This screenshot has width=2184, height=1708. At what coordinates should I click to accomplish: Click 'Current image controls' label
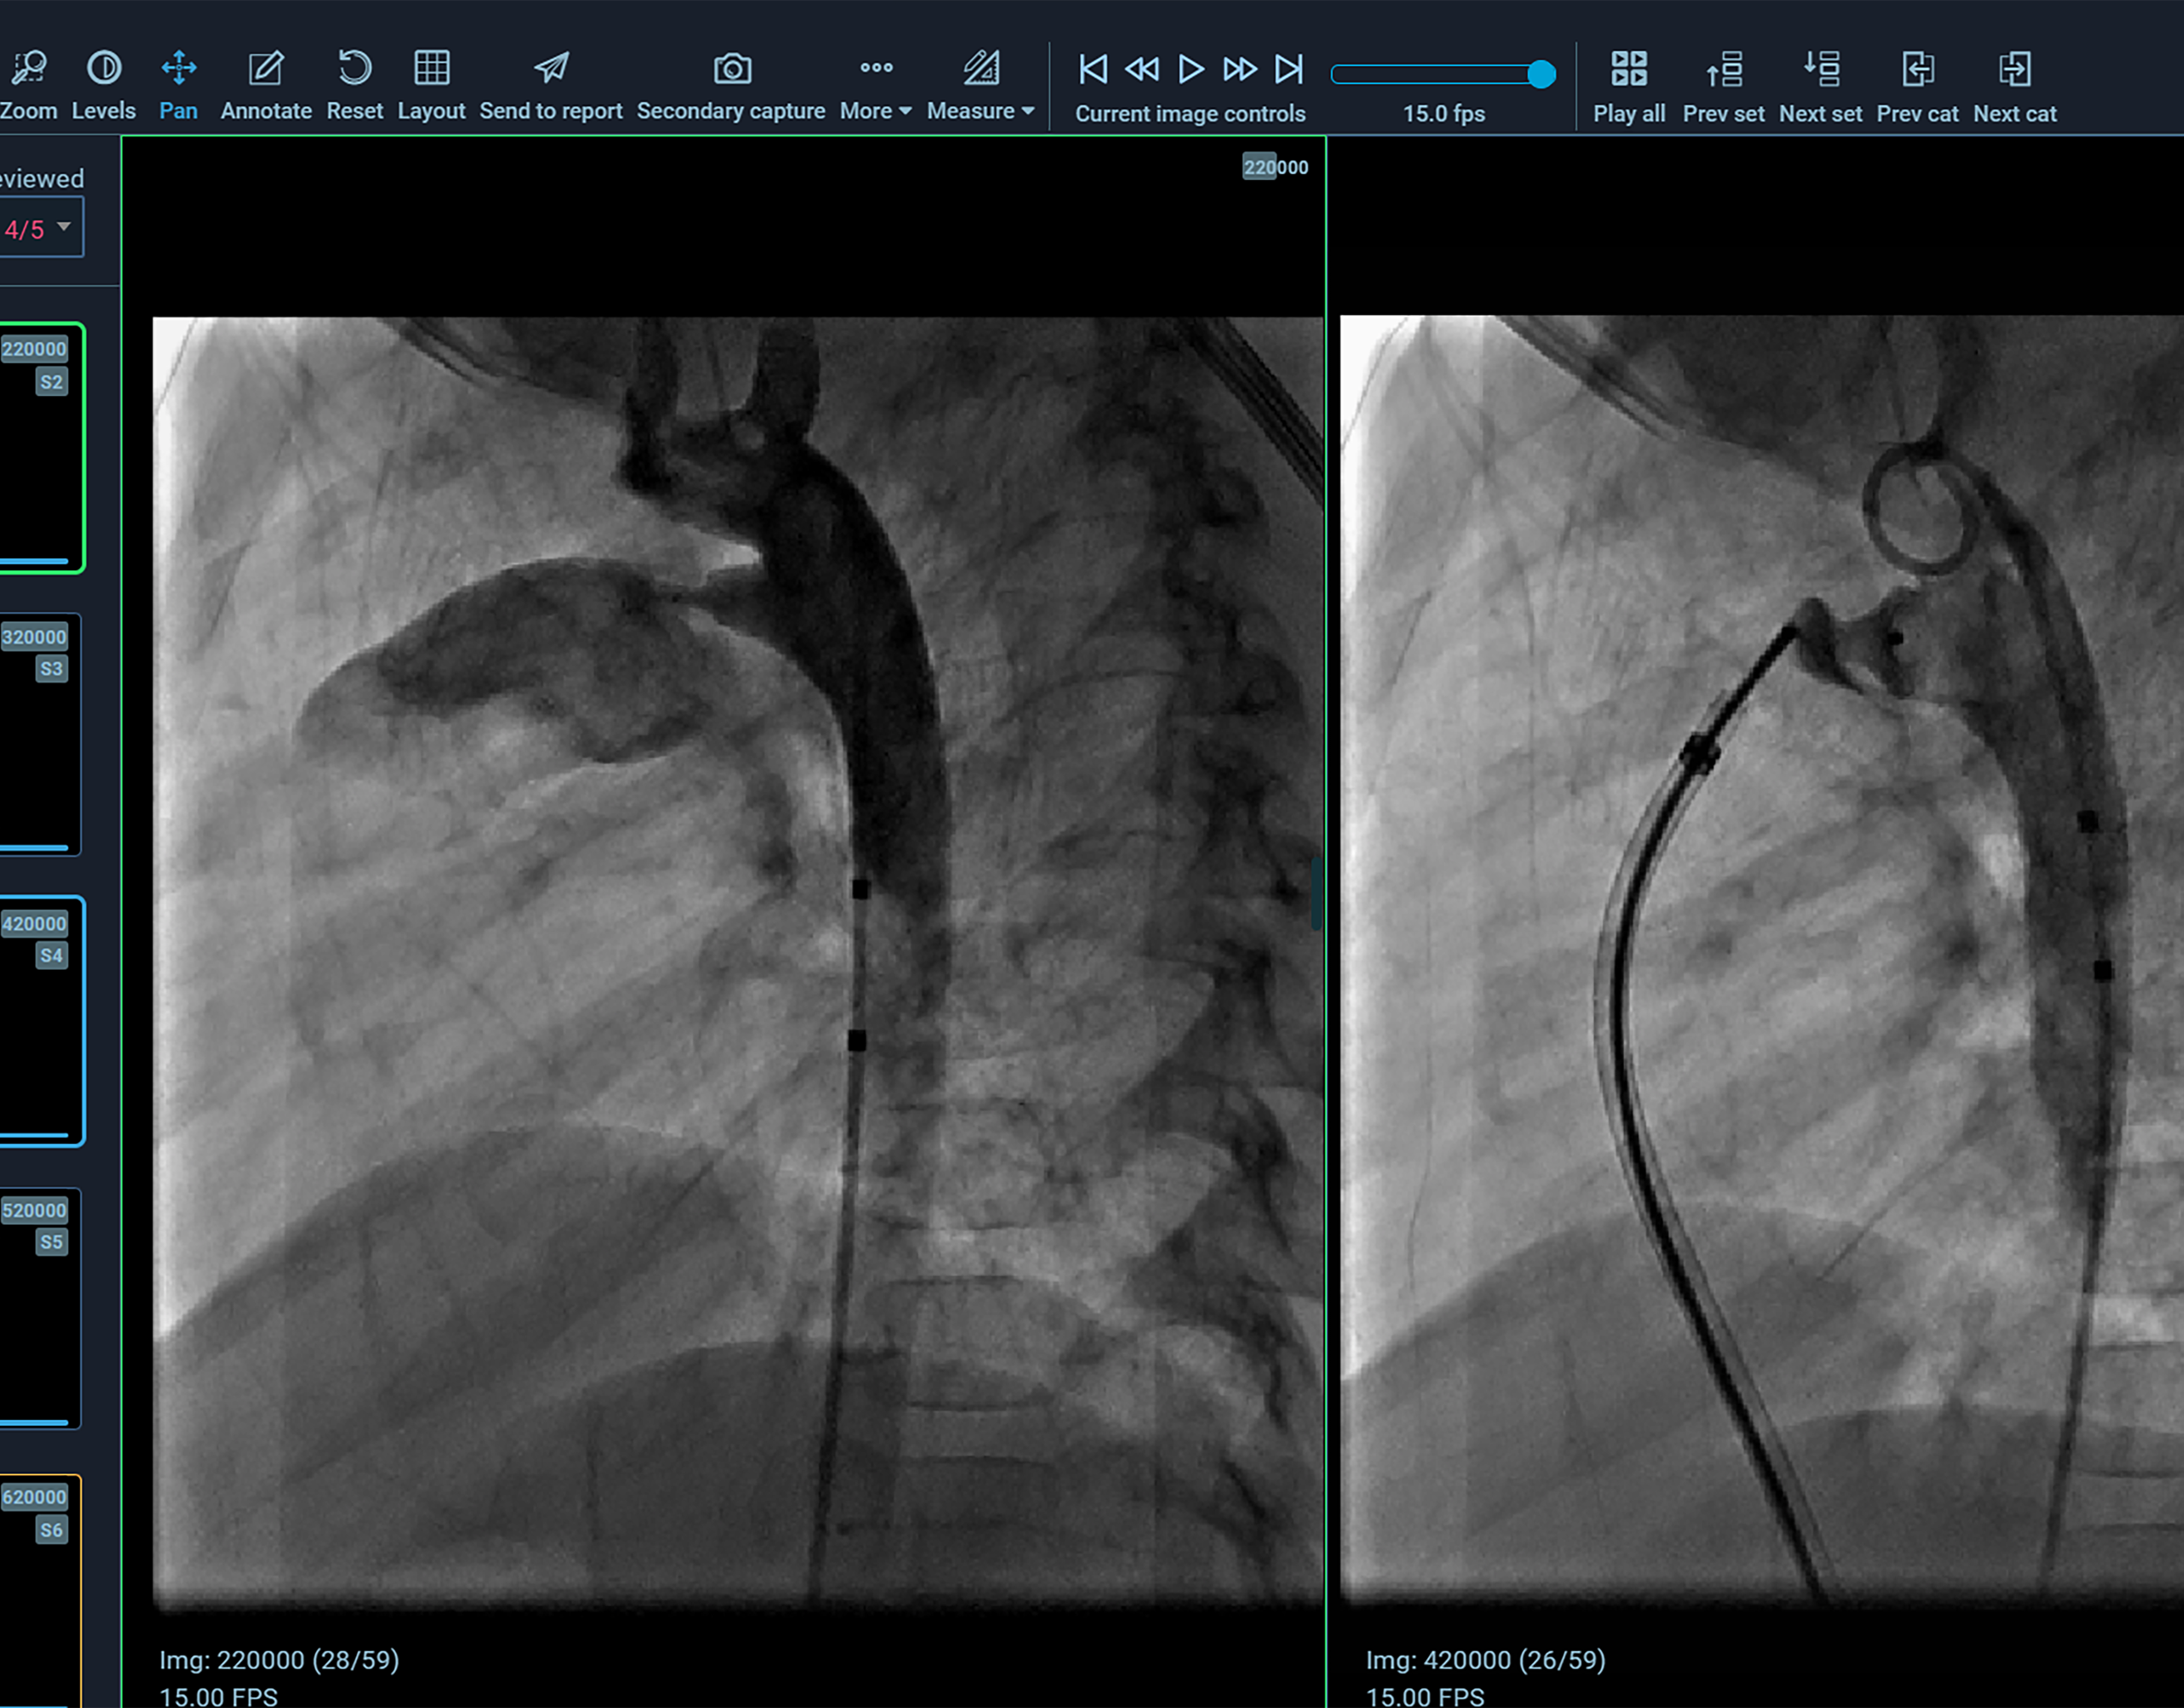point(1190,114)
